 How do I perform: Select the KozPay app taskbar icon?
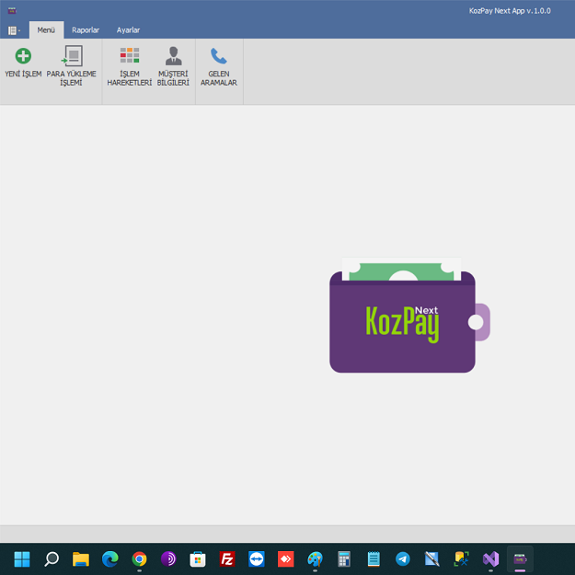(x=520, y=558)
